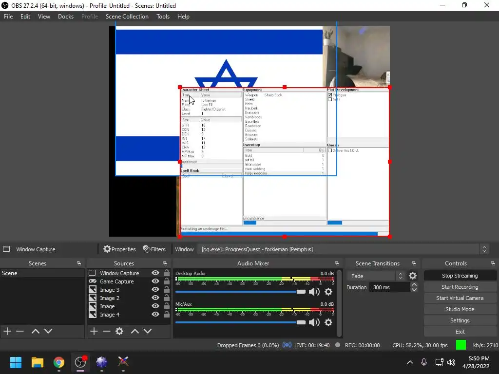Increase transition duration with up arrow

click(x=414, y=284)
